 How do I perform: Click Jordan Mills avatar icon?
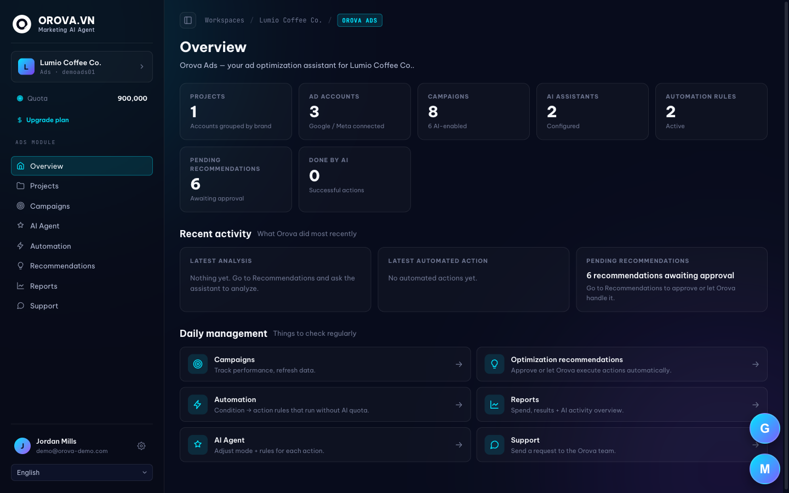[22, 446]
